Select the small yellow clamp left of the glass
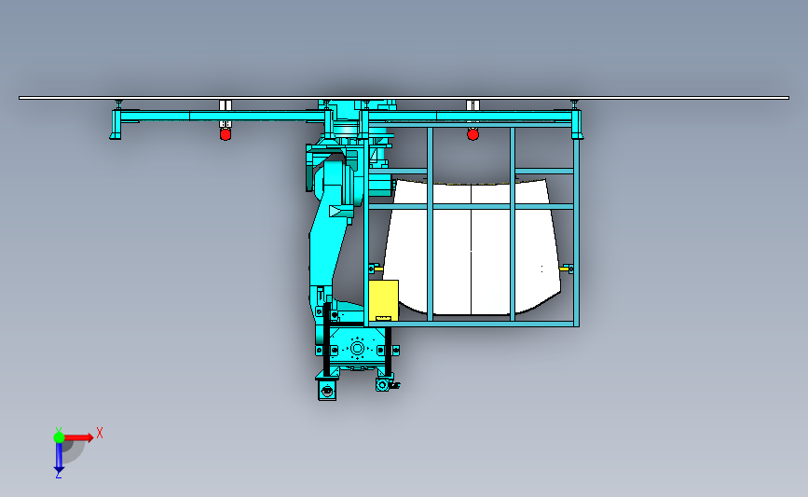This screenshot has height=497, width=808. coord(377,269)
